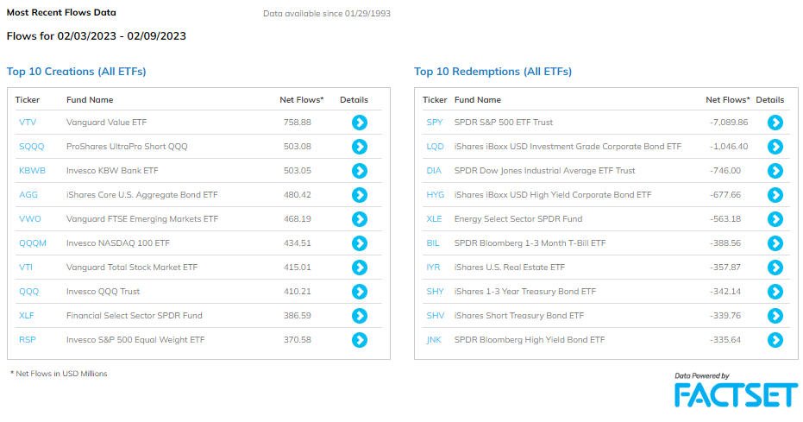Open details arrow for BIL row
The width and height of the screenshot is (803, 422).
[775, 243]
